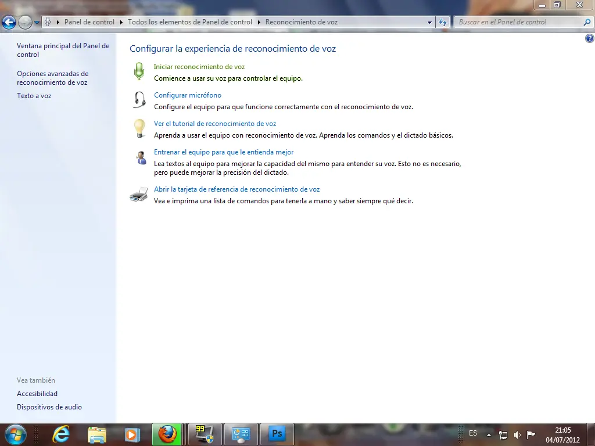The height and width of the screenshot is (446, 595).
Task: Click the Show desktop strip at taskbar end
Action: coord(591,434)
